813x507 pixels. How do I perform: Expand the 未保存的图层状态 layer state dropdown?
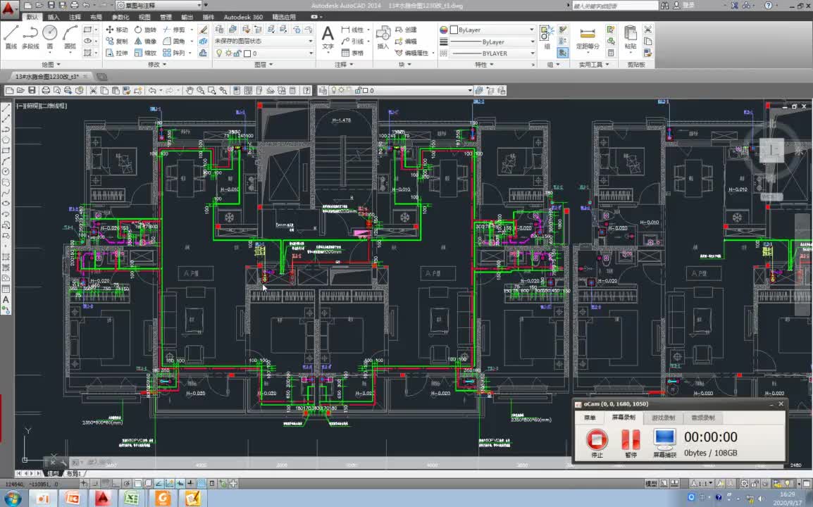(x=310, y=41)
